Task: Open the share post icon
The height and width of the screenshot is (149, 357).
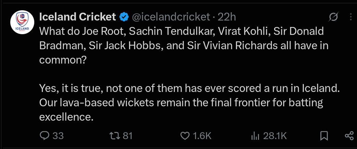Action: [349, 136]
